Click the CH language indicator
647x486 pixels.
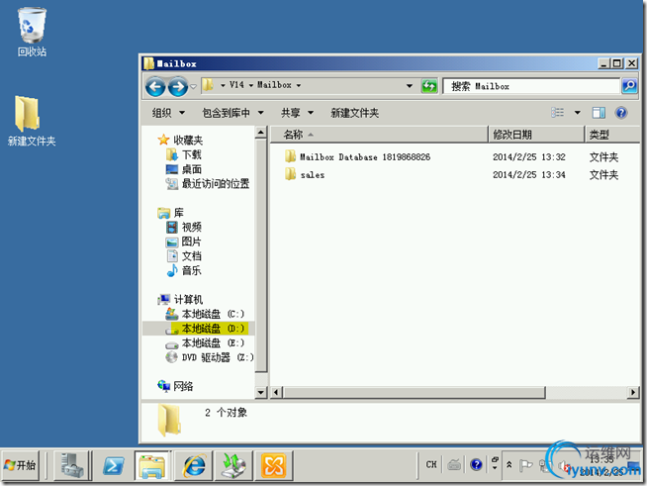point(431,464)
